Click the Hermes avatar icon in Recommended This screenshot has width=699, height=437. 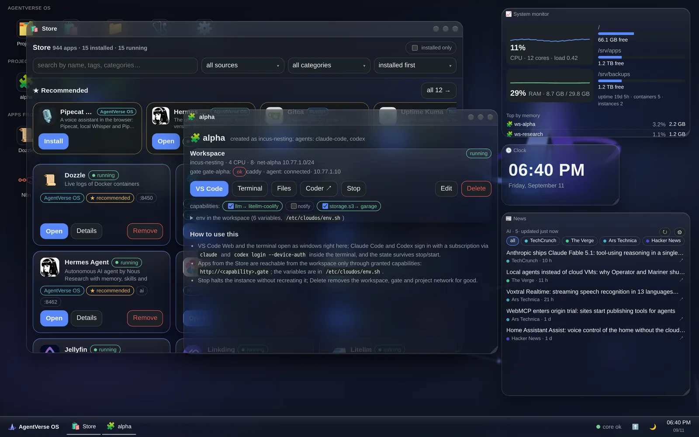(x=161, y=116)
